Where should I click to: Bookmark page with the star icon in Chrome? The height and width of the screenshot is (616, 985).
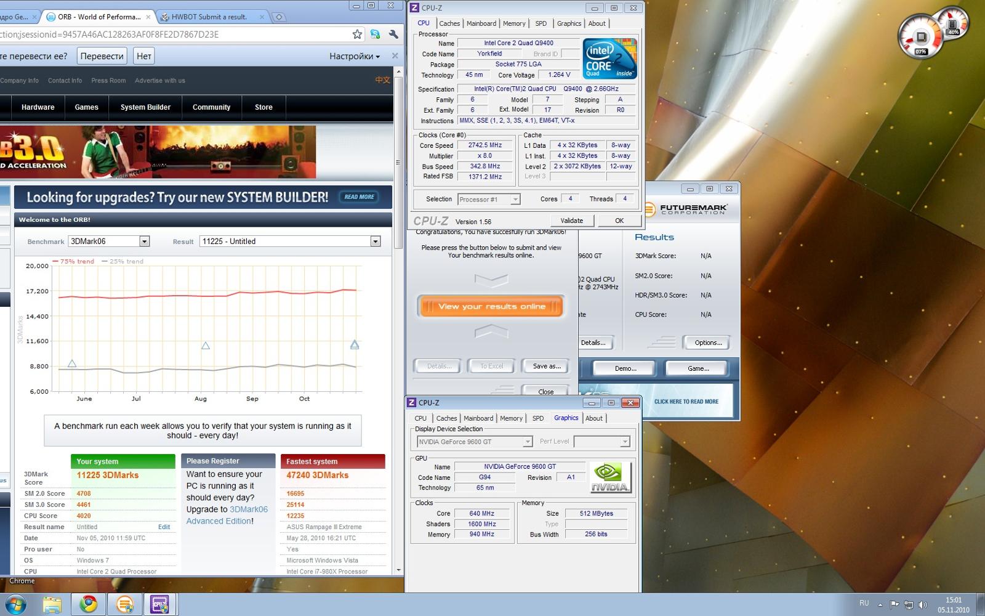point(357,34)
